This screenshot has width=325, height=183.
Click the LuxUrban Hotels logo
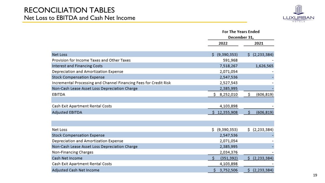[298, 14]
